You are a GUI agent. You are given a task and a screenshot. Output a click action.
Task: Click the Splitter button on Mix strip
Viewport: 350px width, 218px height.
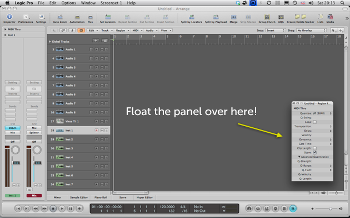pos(34,133)
